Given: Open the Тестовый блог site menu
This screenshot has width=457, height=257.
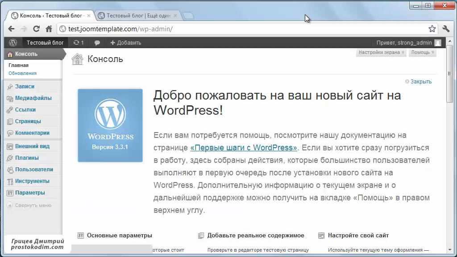Looking at the screenshot, I should [45, 43].
